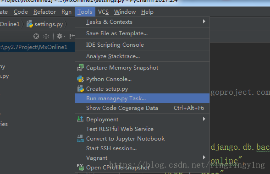Viewport: 270px width, 174px height.
Task: Click Convert to Jupyter Notebook icon
Action: tap(80, 138)
